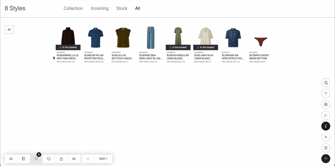Open the hamburger menu in bottom toolbar
The height and width of the screenshot is (166, 335).
tap(11, 159)
